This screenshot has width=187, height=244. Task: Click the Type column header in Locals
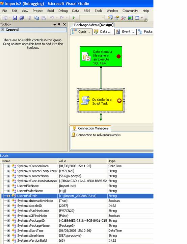click(130, 161)
